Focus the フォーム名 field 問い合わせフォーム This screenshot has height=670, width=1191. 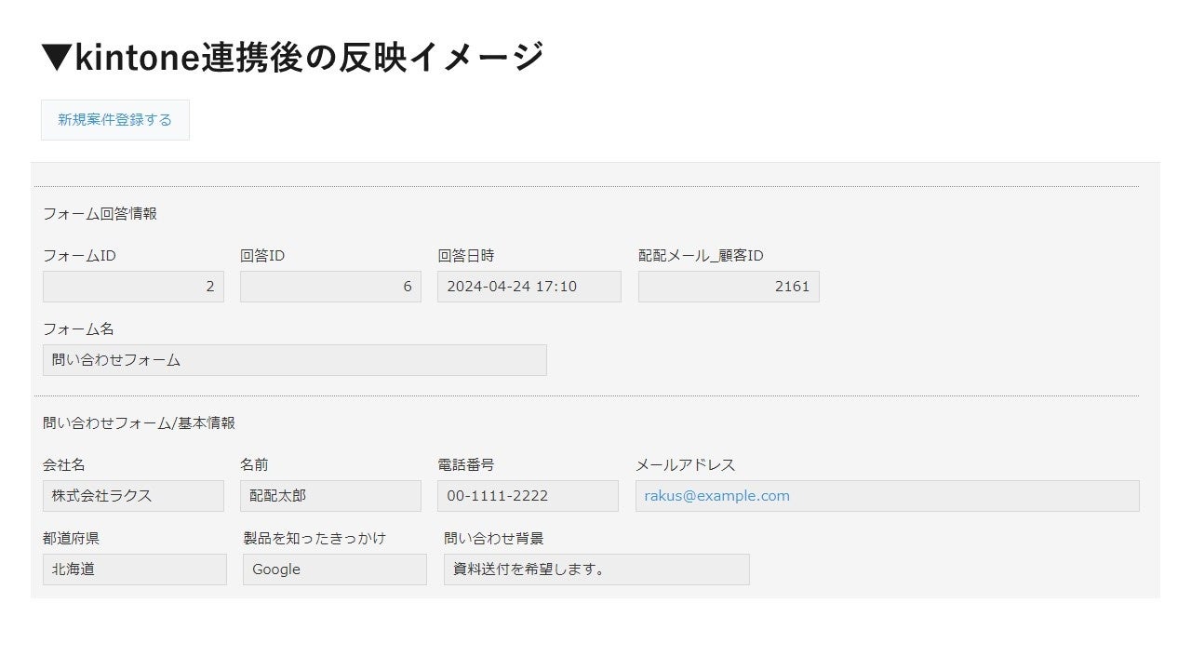point(295,360)
